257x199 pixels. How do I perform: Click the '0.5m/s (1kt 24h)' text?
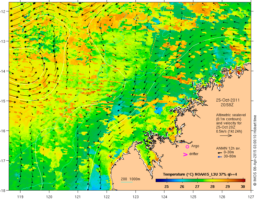point(229,131)
